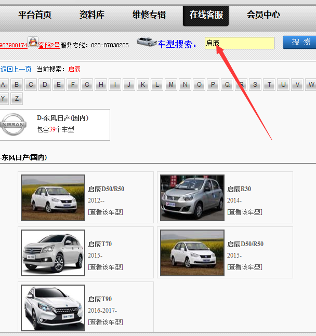Image resolution: width=316 pixels, height=336 pixels.
Task: Click 查看该车型 for 启辰T90
Action: tap(106, 322)
